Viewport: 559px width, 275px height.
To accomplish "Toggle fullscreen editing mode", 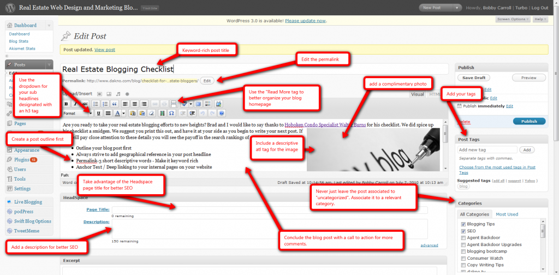I will tap(198, 104).
